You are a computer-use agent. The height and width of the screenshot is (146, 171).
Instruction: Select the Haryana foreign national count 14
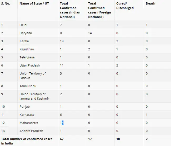coord(90,33)
